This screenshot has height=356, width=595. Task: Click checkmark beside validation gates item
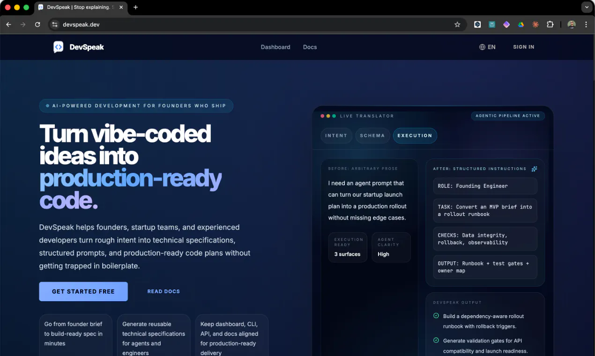tap(436, 341)
